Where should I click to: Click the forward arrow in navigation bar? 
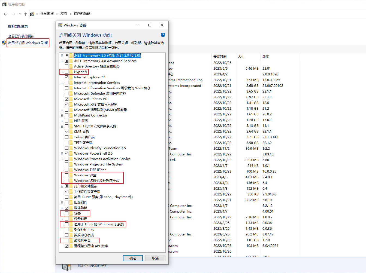pos(13,14)
